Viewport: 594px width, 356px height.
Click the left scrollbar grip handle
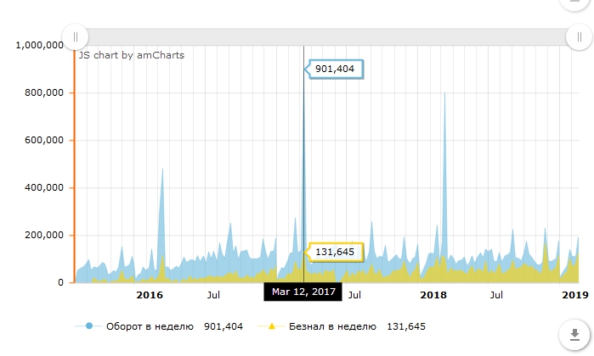tap(75, 36)
